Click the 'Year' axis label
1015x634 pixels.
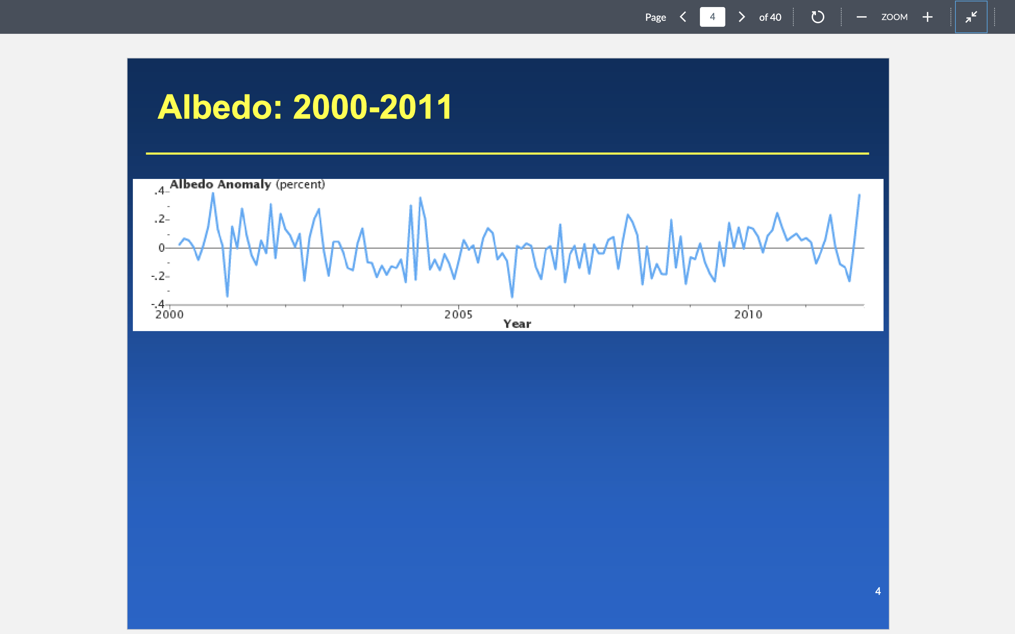point(517,324)
